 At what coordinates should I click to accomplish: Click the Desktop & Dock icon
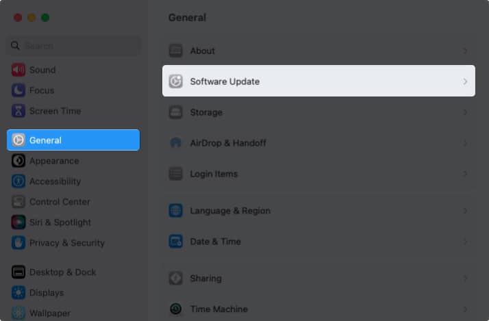pos(18,272)
